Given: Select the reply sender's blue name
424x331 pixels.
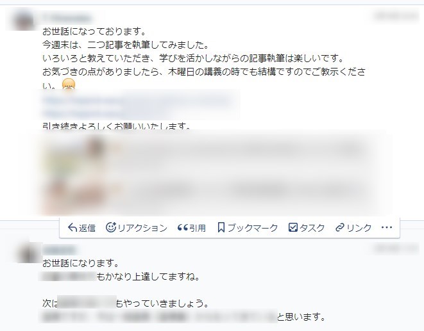Looking at the screenshot, I should pos(60,250).
